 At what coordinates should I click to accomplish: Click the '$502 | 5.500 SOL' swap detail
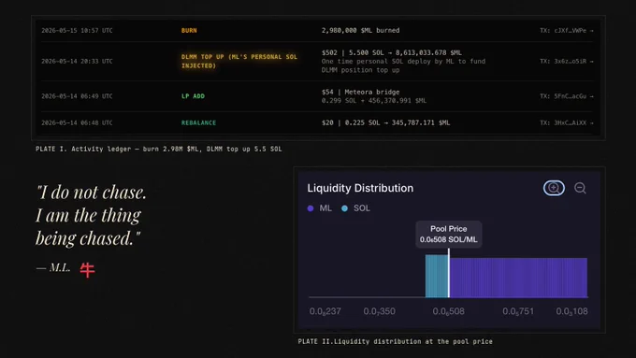[x=391, y=52]
